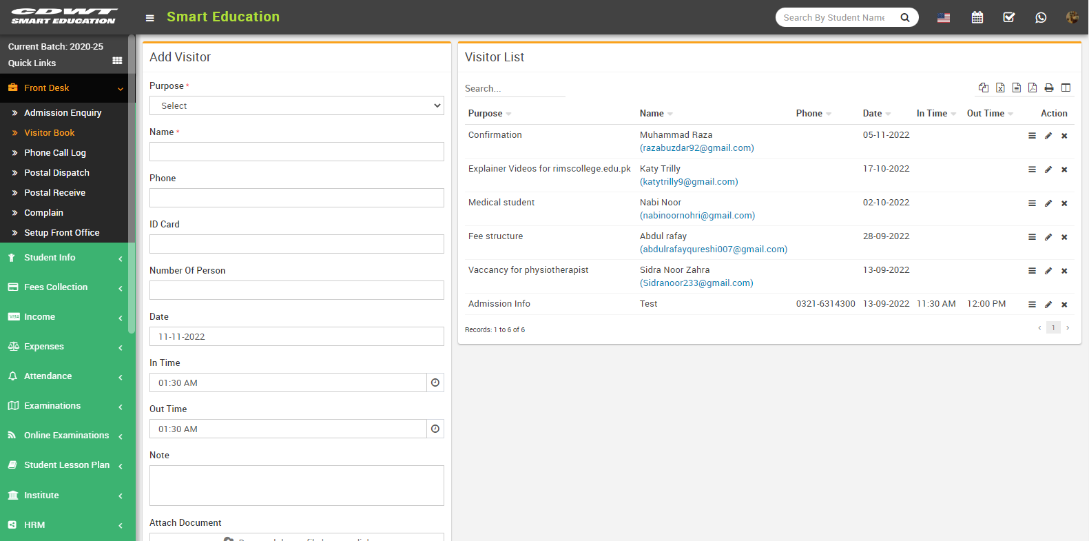View details of Muhammad Raza visitor
Screen dimensions: 1089x541
point(1032,136)
